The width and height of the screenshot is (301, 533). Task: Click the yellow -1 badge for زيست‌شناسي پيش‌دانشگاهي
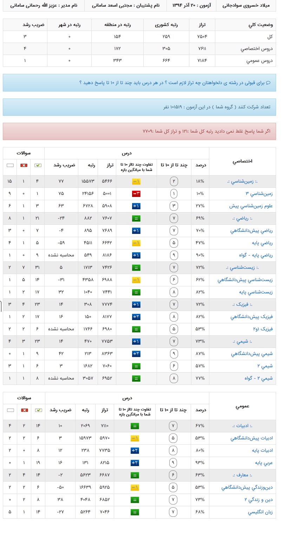[x=136, y=280]
